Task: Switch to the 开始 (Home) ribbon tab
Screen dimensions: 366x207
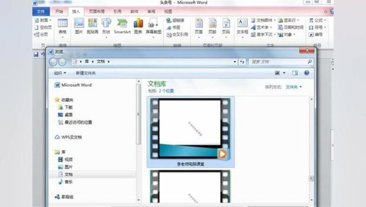Action: tap(59, 11)
